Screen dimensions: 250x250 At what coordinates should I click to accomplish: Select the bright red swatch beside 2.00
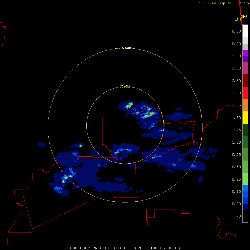point(245,93)
